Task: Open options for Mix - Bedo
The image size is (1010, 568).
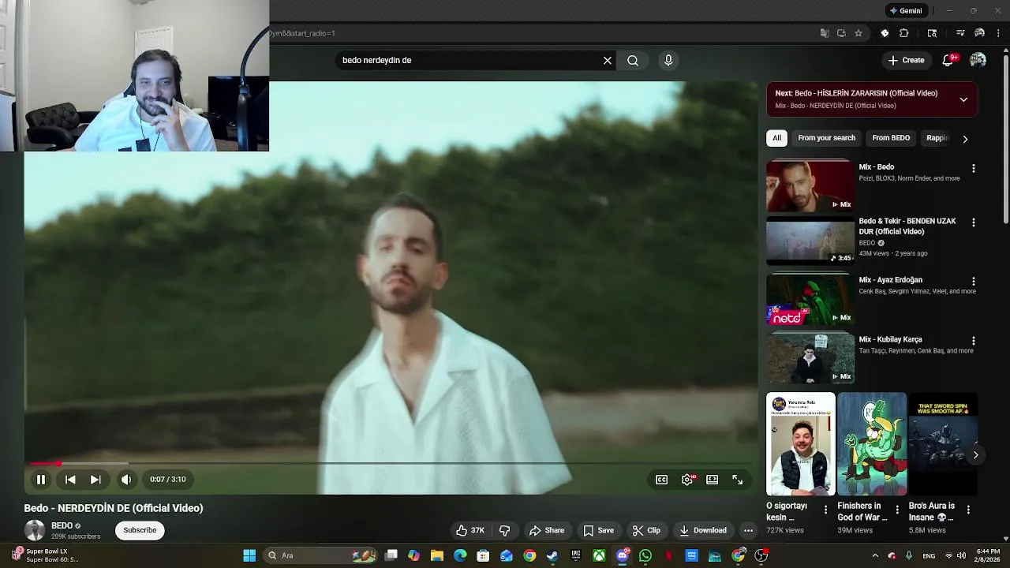Action: 973,169
